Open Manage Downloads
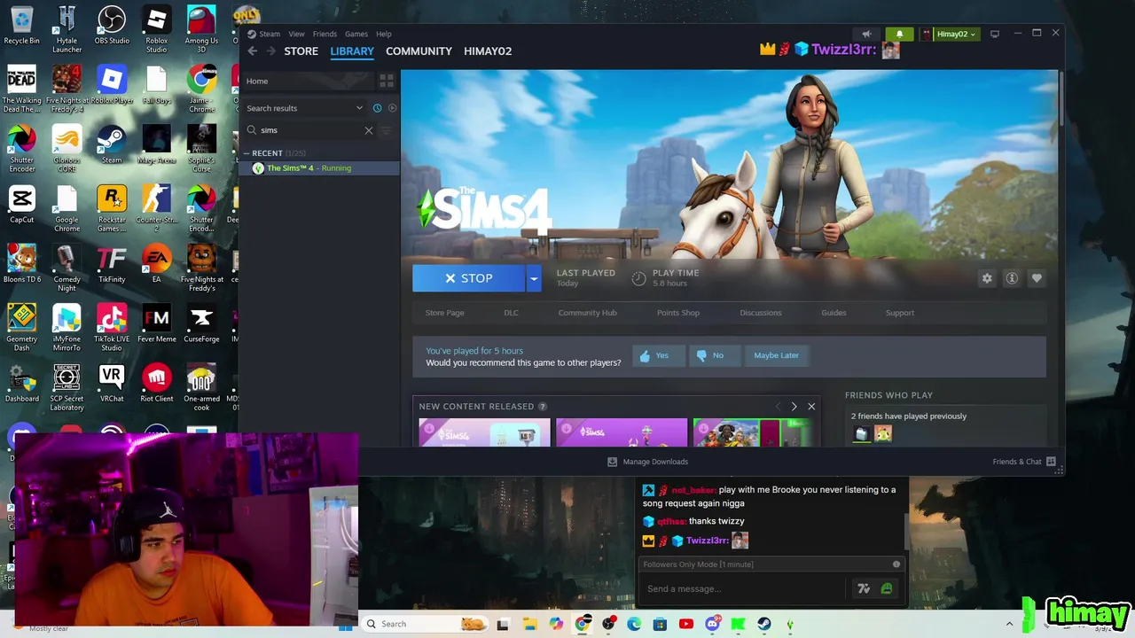 point(647,462)
